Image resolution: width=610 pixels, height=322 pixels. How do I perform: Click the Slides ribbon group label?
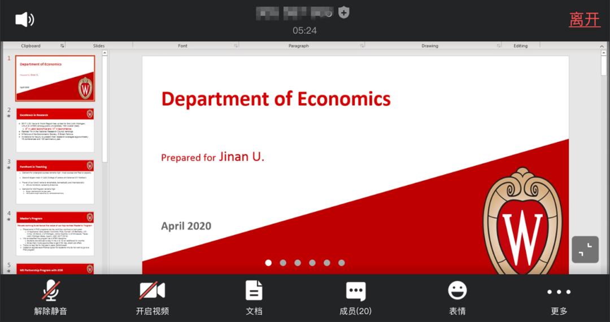(x=99, y=46)
